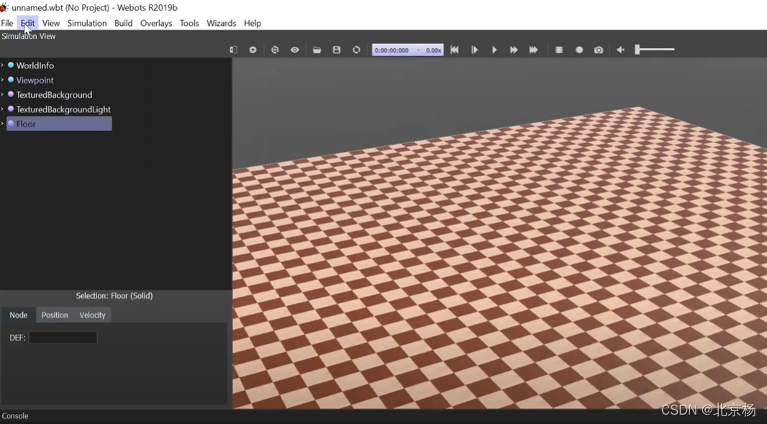
Task: Expand the Floor node arrow
Action: click(2, 124)
